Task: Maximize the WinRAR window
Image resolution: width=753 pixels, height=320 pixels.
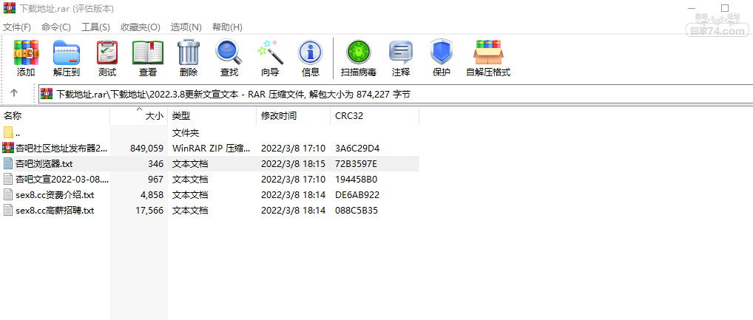Action: pyautogui.click(x=725, y=8)
